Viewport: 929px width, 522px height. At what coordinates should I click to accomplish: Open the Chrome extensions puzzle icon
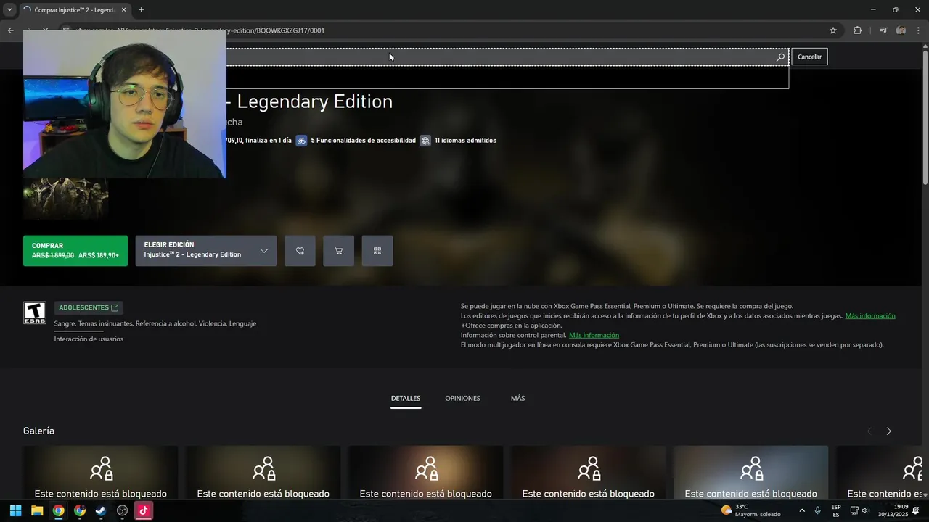[857, 30]
